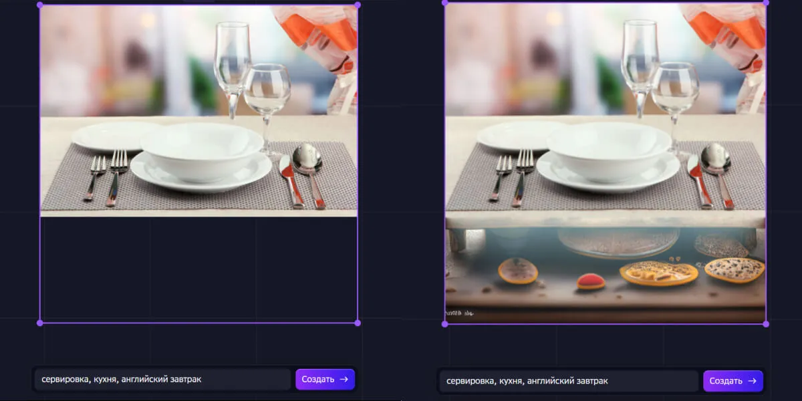Select the top-right handle of the left frame
Viewport: 802px width, 401px height.
point(358,5)
